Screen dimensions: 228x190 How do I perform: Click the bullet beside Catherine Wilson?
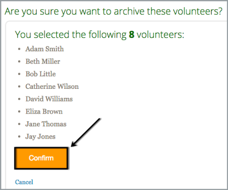pos(19,86)
